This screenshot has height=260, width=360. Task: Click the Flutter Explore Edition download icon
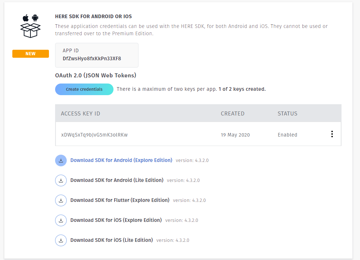61,200
